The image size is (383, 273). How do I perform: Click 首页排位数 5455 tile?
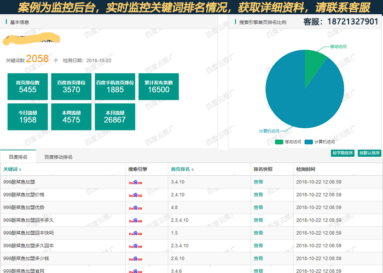27,86
